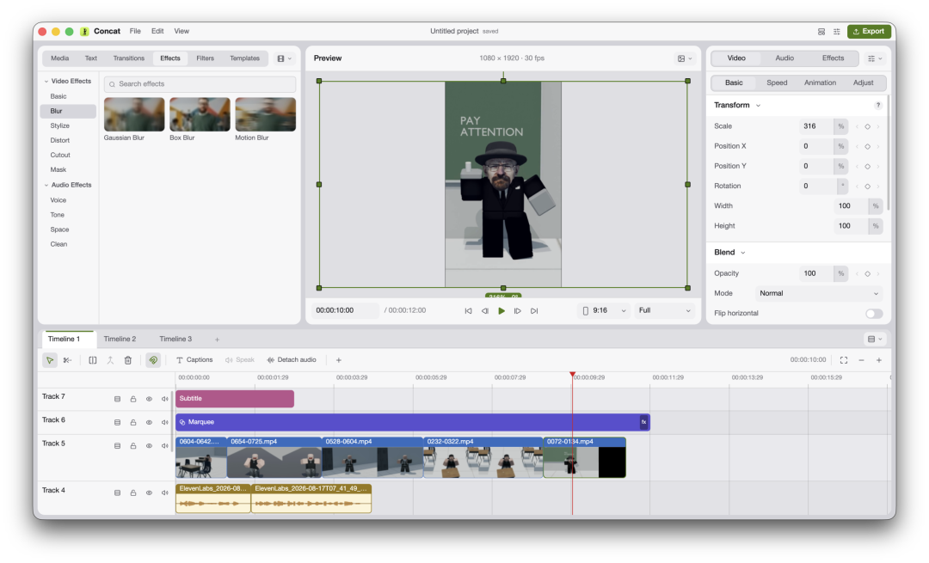Switch to Timeline 2 tab
929x563 pixels.
[x=120, y=340]
